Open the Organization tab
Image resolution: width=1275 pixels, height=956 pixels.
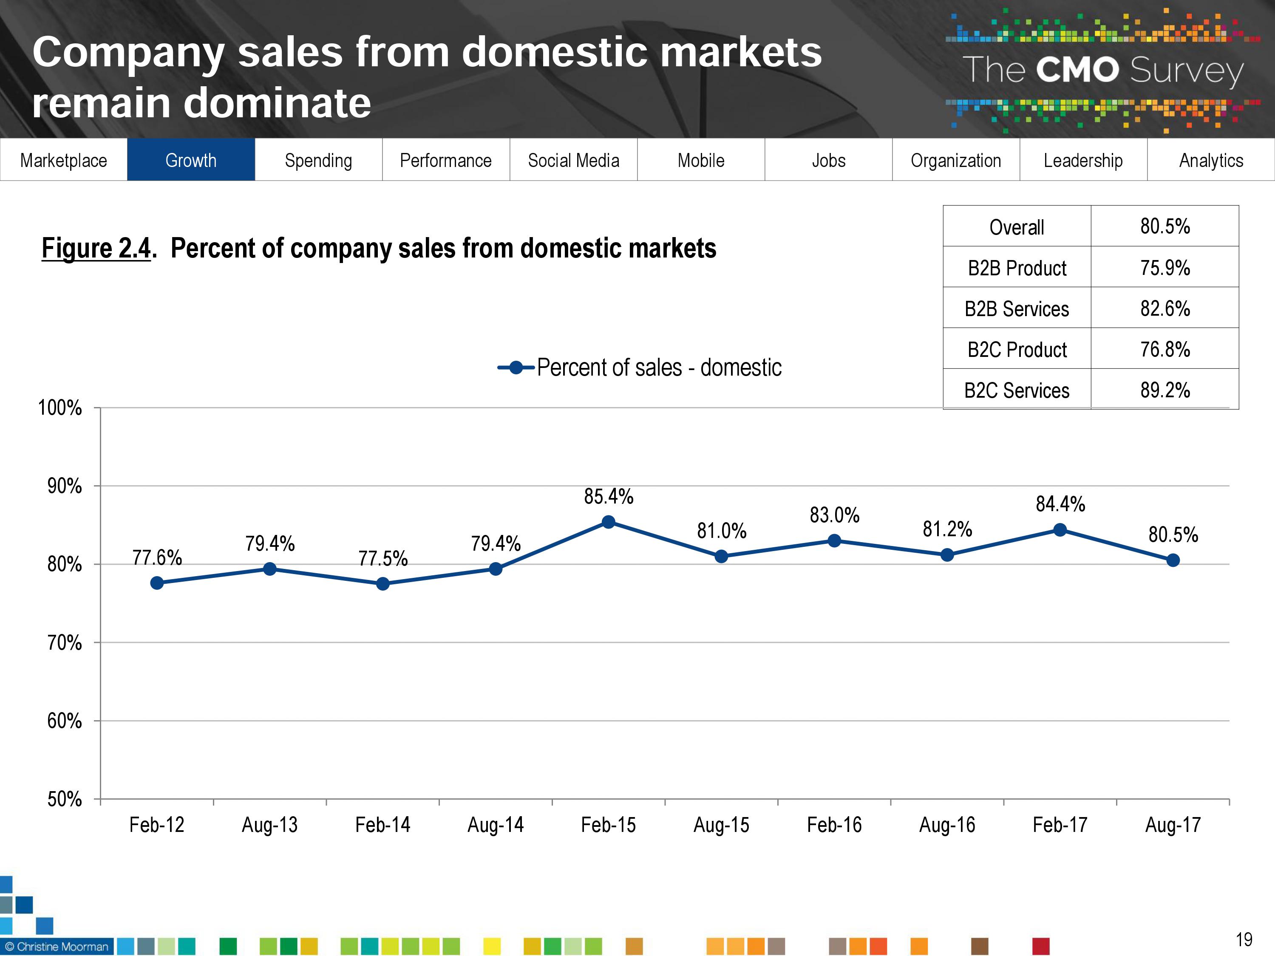click(x=956, y=160)
